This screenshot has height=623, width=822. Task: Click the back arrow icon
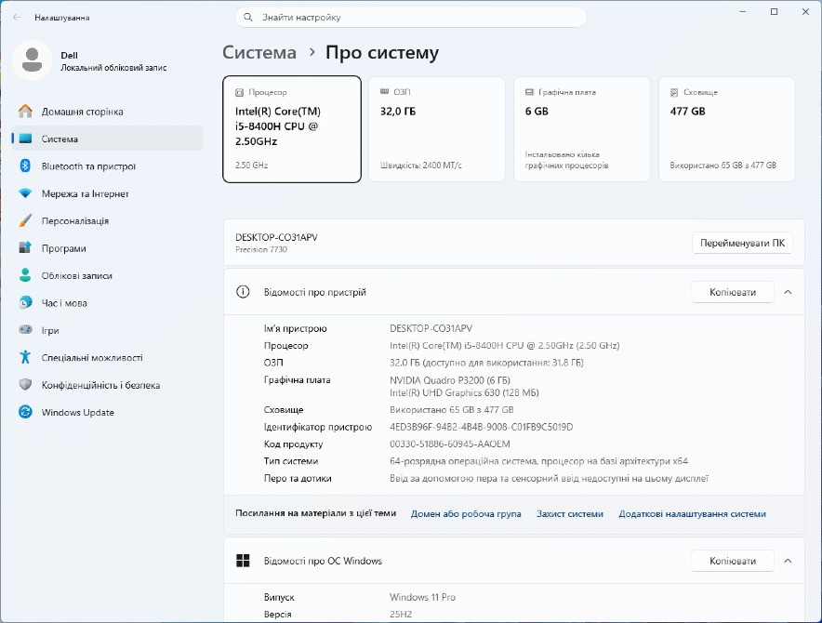point(18,18)
